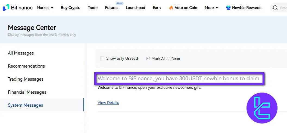The height and width of the screenshot is (133, 287).
Task: Open Newbie Rewards page
Action: click(247, 8)
